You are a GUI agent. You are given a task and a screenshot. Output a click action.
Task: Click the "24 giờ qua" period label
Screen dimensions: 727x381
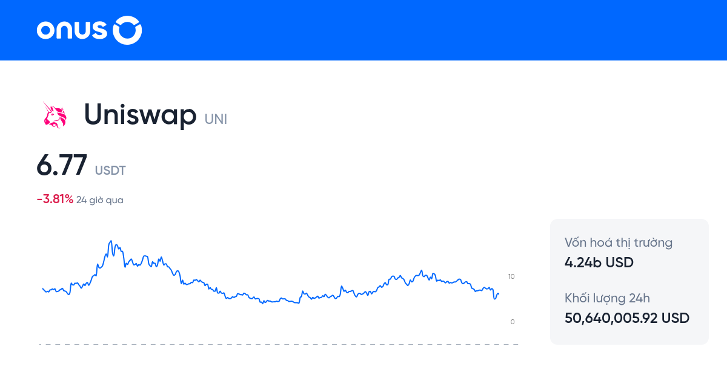[x=100, y=200]
